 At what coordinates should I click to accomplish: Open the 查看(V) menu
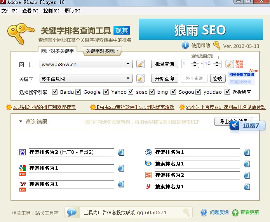30,11
